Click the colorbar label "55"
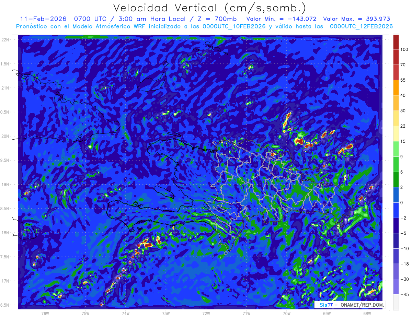This screenshot has height=318, width=412. [x=403, y=80]
